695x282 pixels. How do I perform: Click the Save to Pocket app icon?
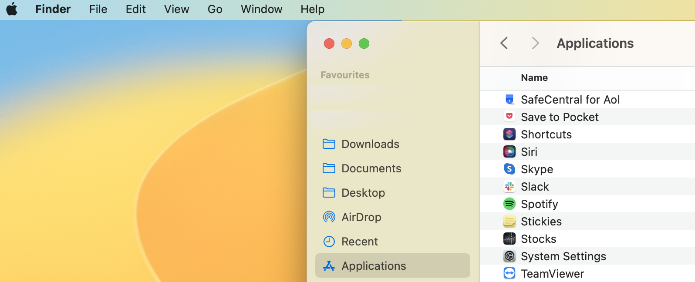[x=509, y=117]
